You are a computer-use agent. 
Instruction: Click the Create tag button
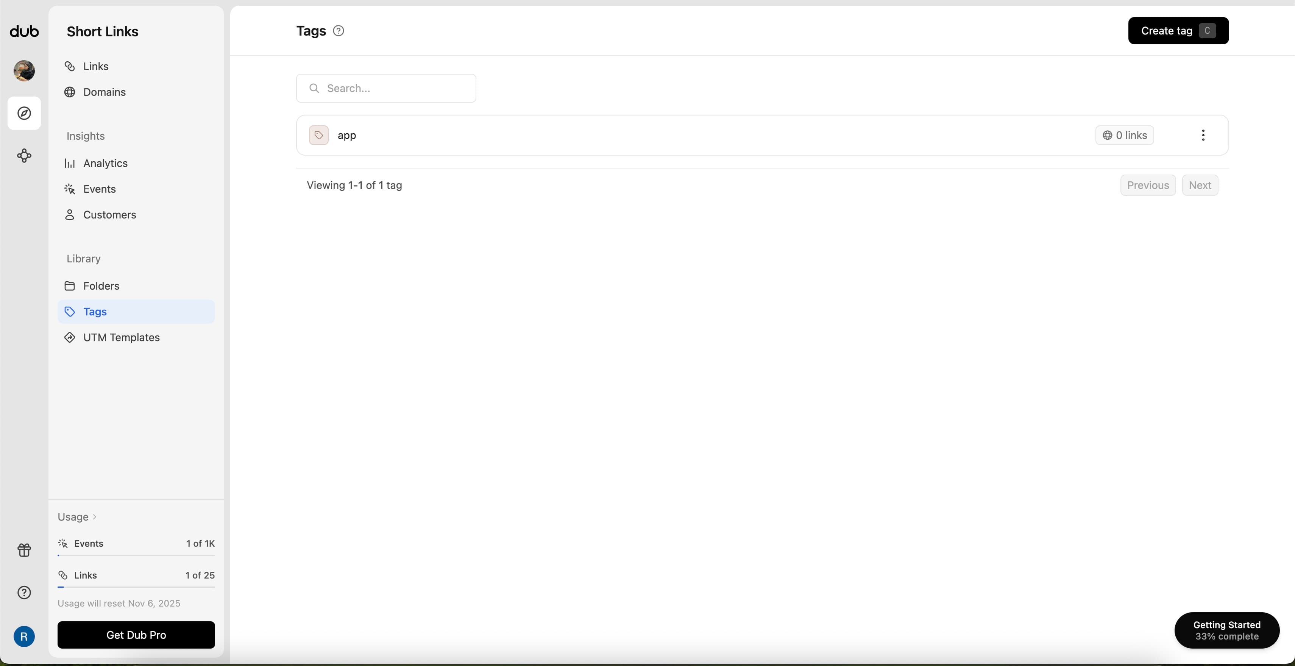(1178, 30)
